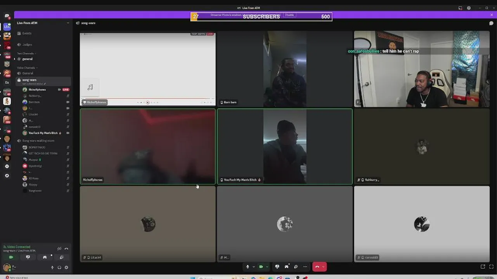Open the chat bubble icon in header
Screen dimensions: 497x279
491,23
